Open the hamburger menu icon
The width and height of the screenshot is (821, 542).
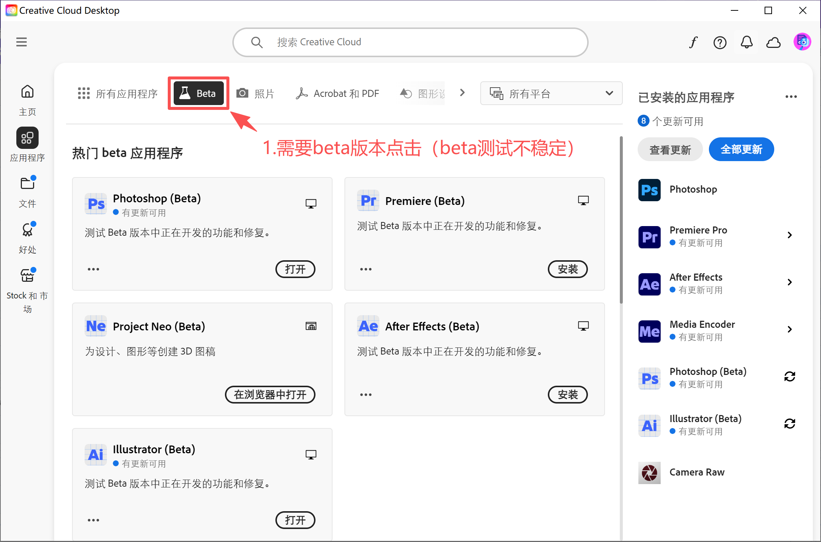click(x=22, y=42)
